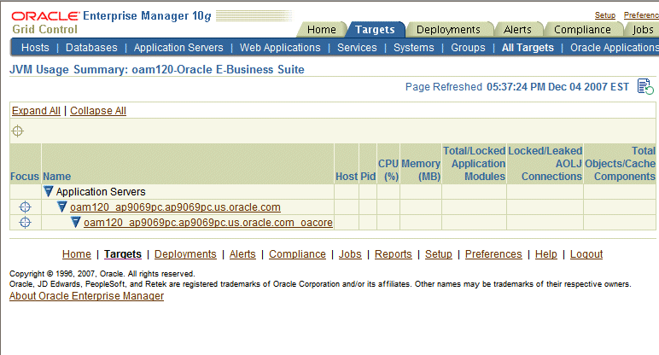Open footer Reports link
Screen dimensions: 659x355
(393, 254)
